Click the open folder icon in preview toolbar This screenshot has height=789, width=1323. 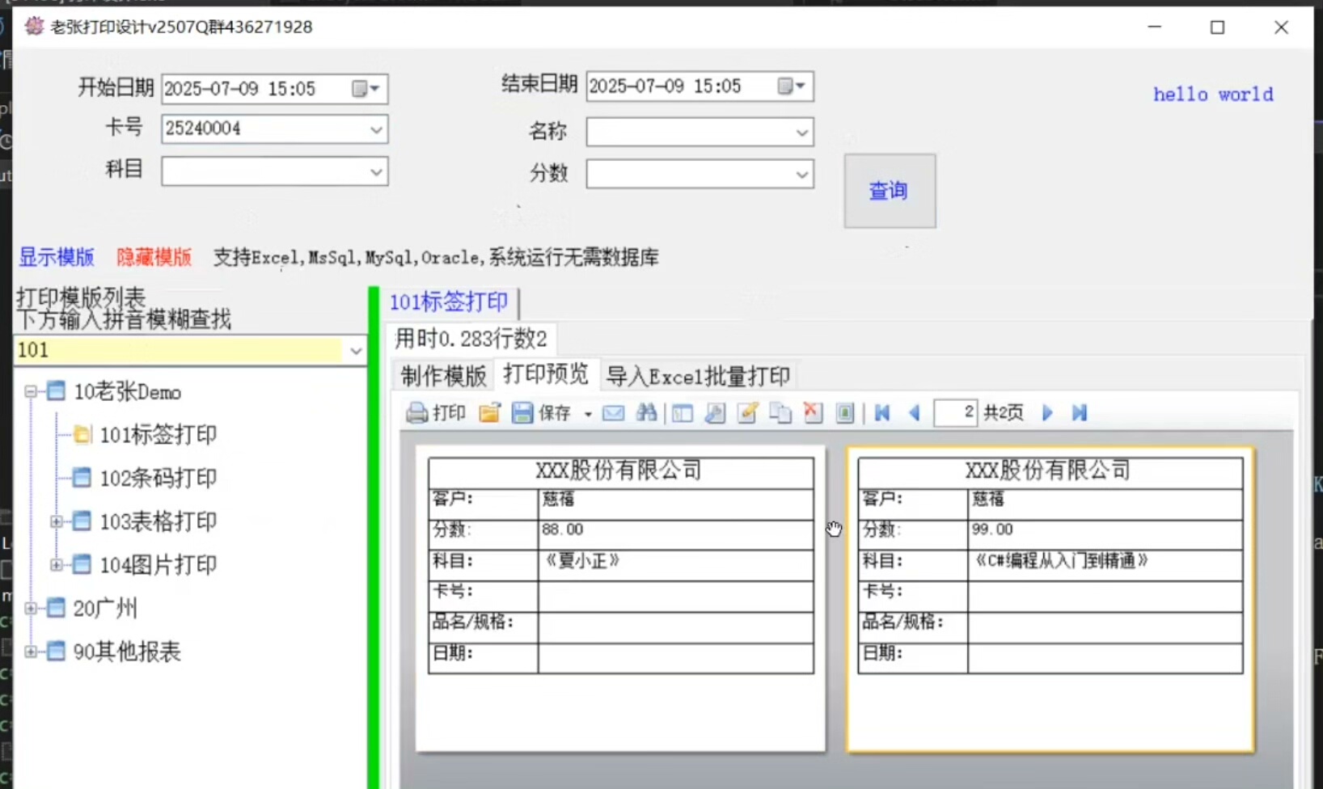[489, 413]
